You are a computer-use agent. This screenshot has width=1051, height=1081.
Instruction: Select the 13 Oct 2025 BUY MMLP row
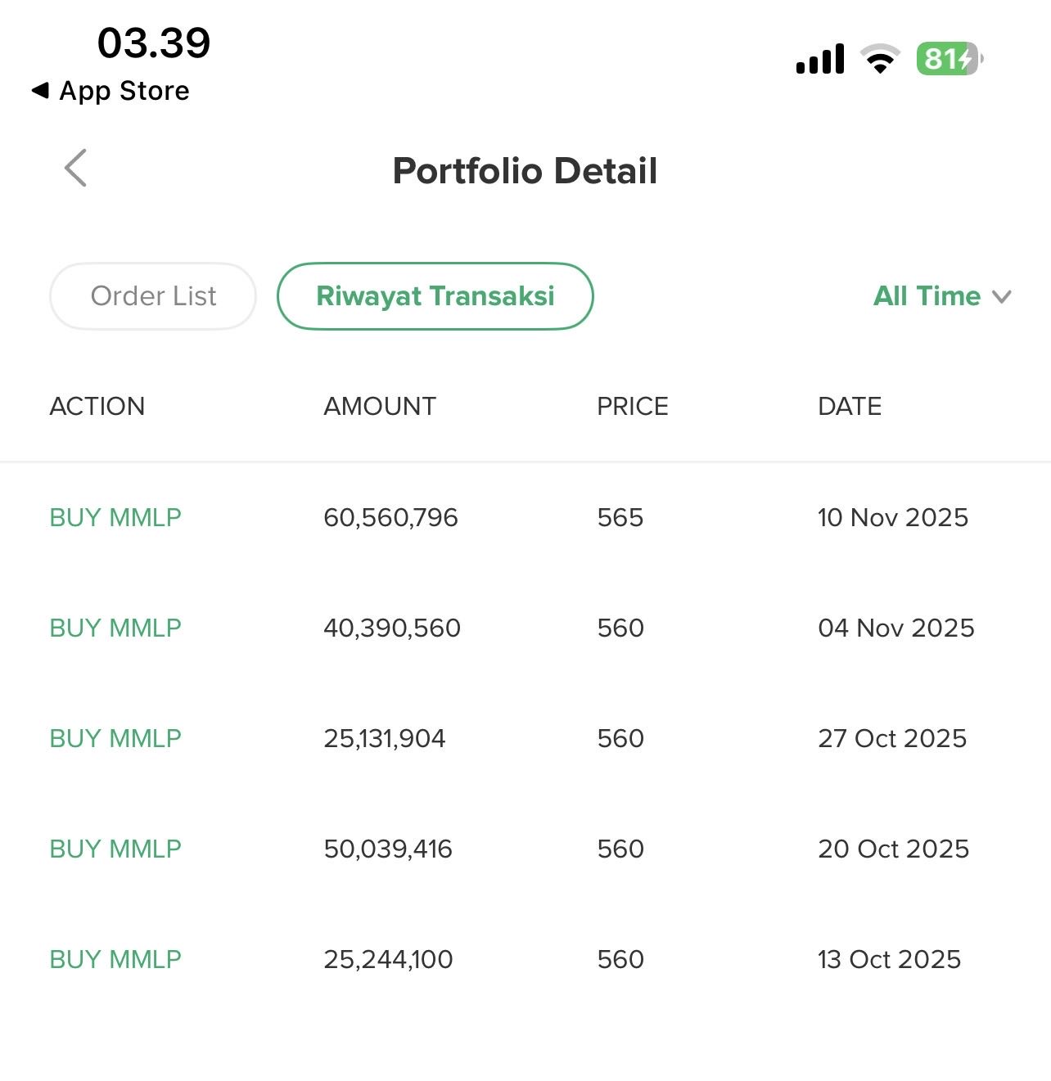coord(115,959)
